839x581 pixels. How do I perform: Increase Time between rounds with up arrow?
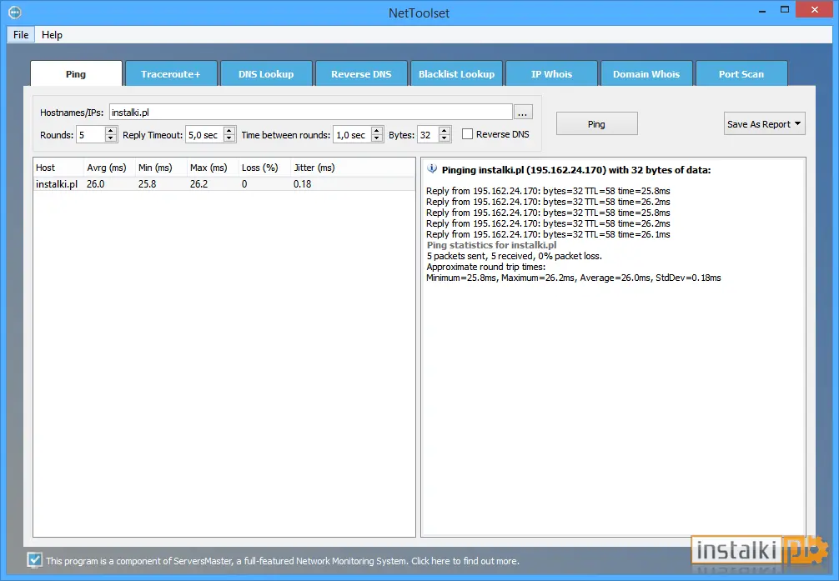(x=377, y=131)
